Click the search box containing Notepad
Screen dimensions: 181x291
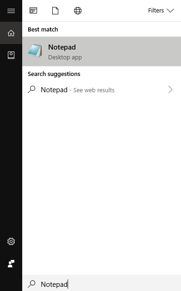[102, 284]
